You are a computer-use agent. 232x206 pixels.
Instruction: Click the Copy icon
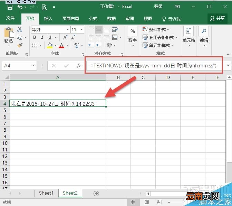pos(19,37)
